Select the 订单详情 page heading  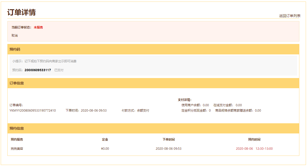pyautogui.click(x=21, y=12)
